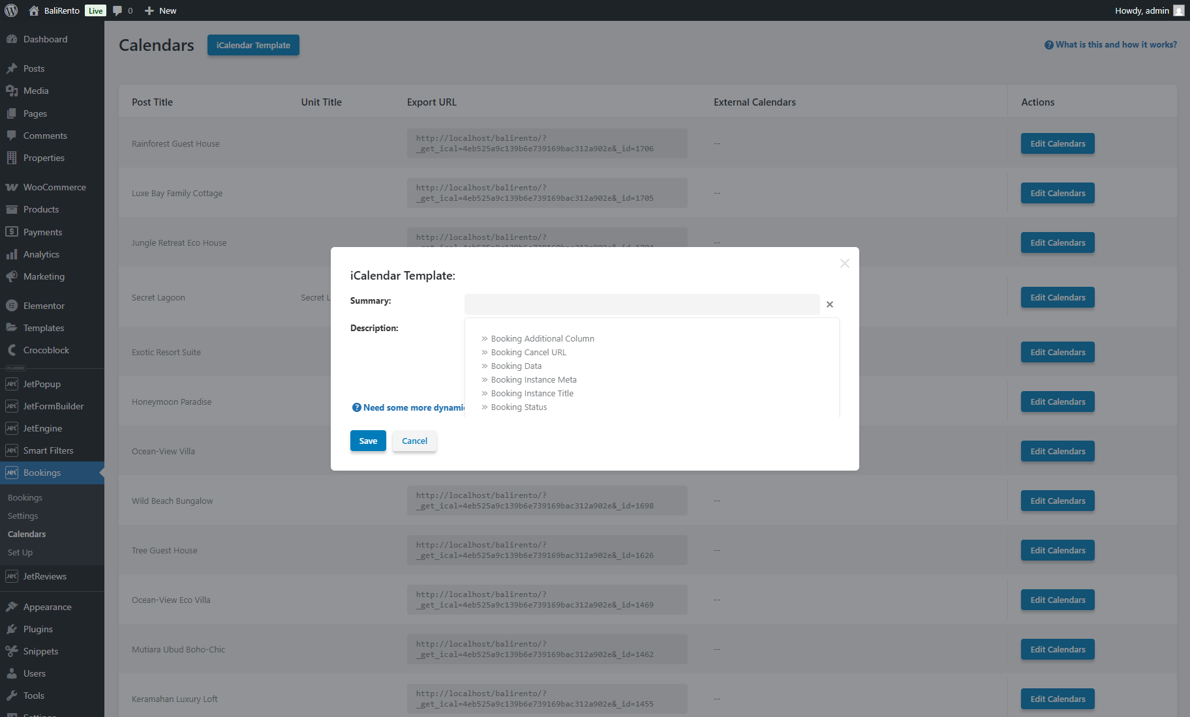1190x717 pixels.
Task: Click the Smart Filters jet icon
Action: [x=12, y=450]
